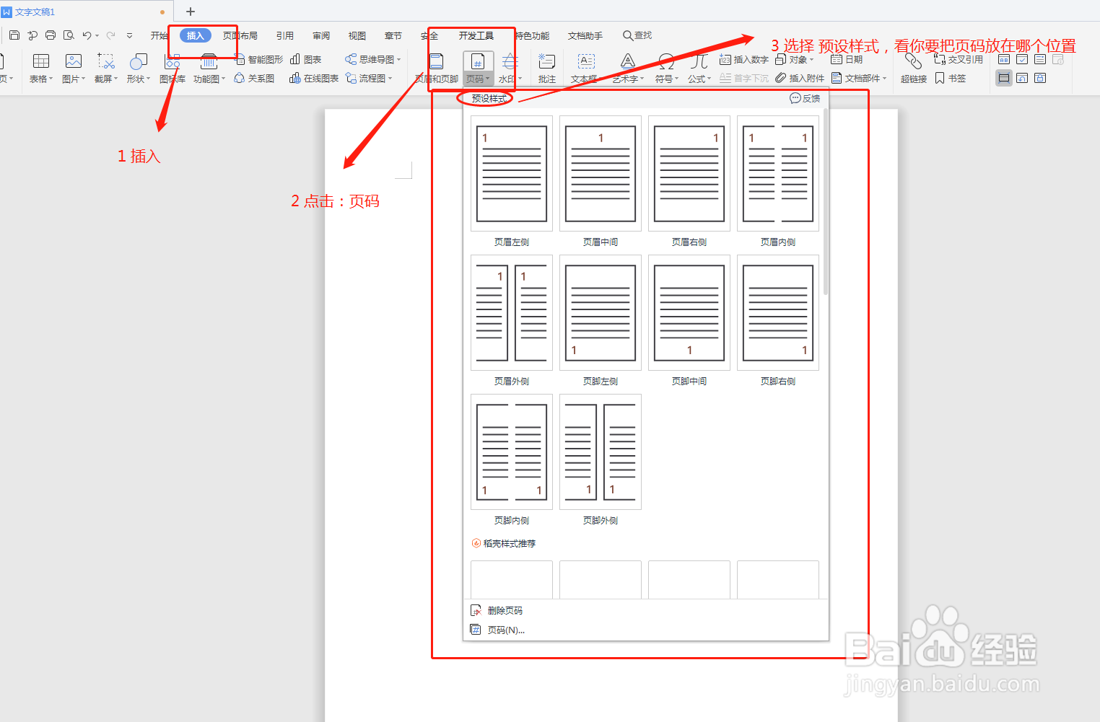Switch to the 视图 view tab
The width and height of the screenshot is (1100, 722).
coord(357,35)
